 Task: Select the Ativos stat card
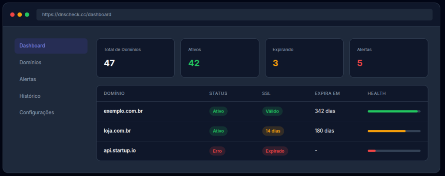[x=219, y=58]
